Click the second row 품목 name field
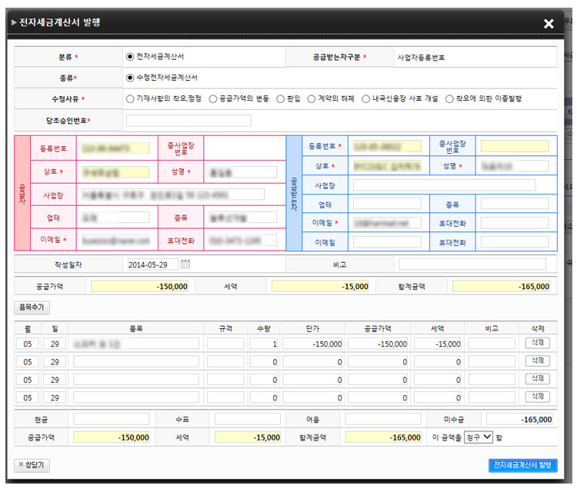This screenshot has height=492, width=577. [136, 362]
